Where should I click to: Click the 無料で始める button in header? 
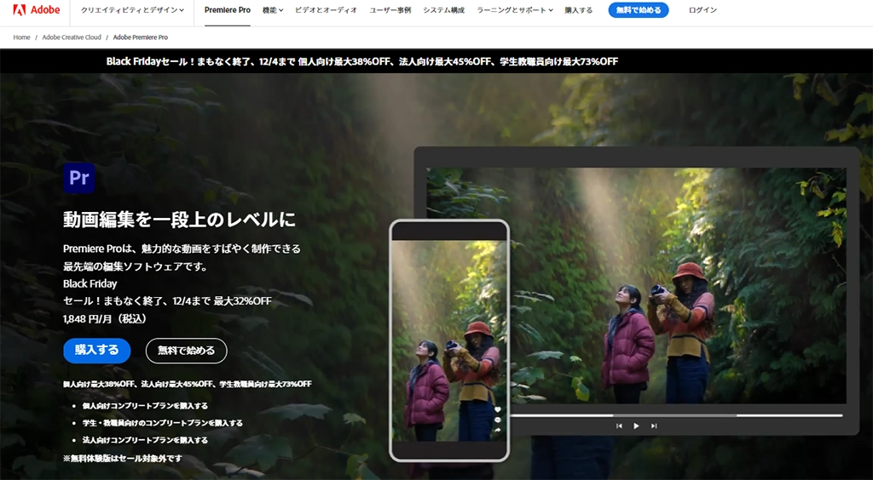click(639, 10)
